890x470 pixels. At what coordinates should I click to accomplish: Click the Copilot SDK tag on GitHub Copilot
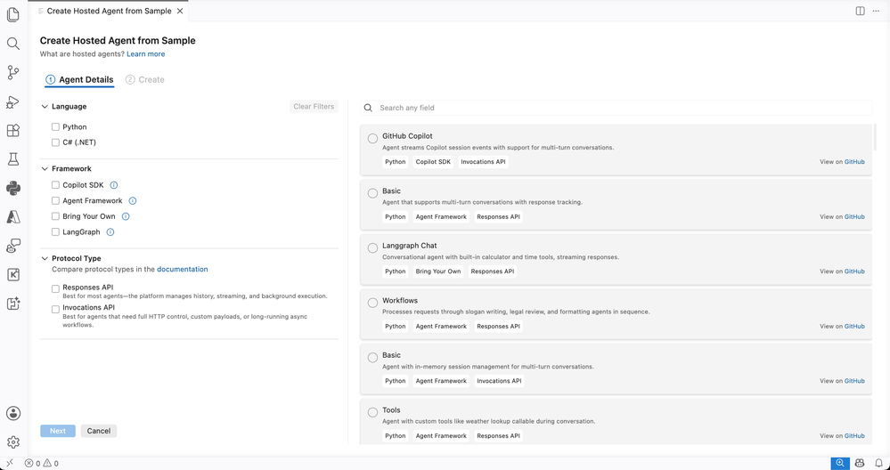[x=433, y=162]
